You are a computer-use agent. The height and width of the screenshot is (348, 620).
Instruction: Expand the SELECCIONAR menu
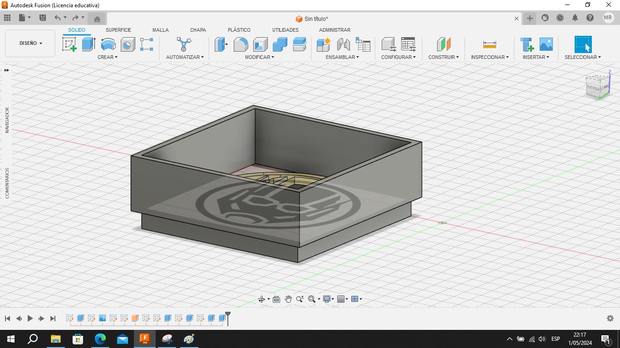(x=583, y=57)
